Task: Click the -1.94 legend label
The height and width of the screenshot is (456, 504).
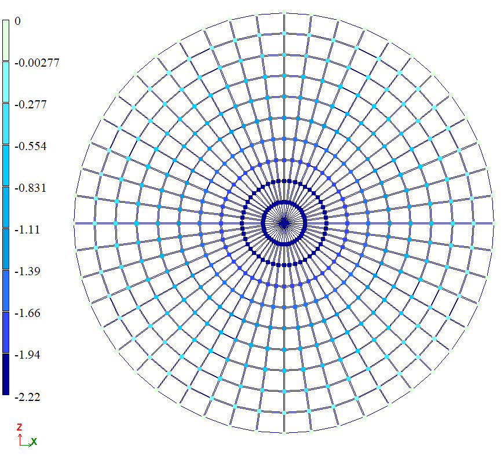Action: tap(26, 355)
